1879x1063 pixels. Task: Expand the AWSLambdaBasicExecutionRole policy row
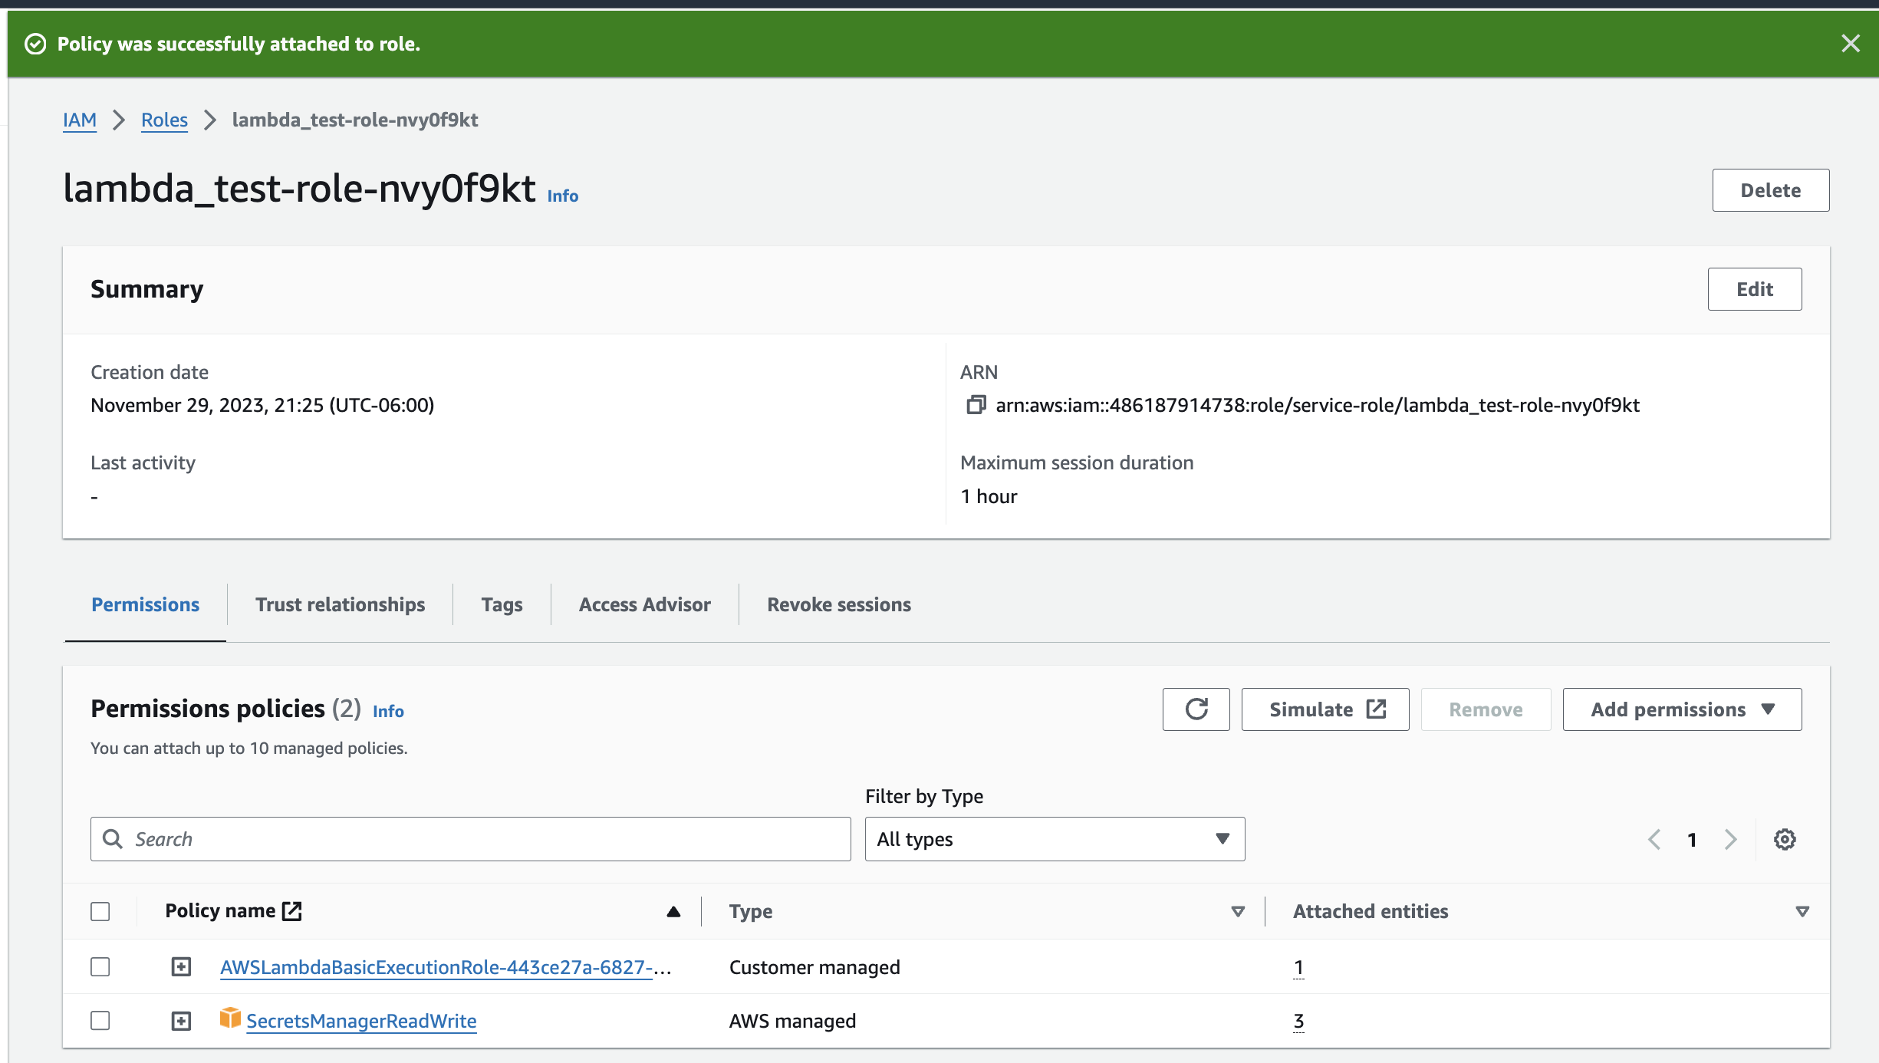(x=181, y=966)
